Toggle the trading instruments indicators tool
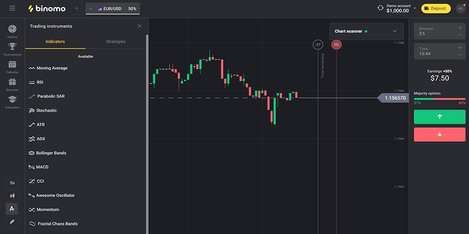This screenshot has height=234, width=469. pyautogui.click(x=12, y=209)
